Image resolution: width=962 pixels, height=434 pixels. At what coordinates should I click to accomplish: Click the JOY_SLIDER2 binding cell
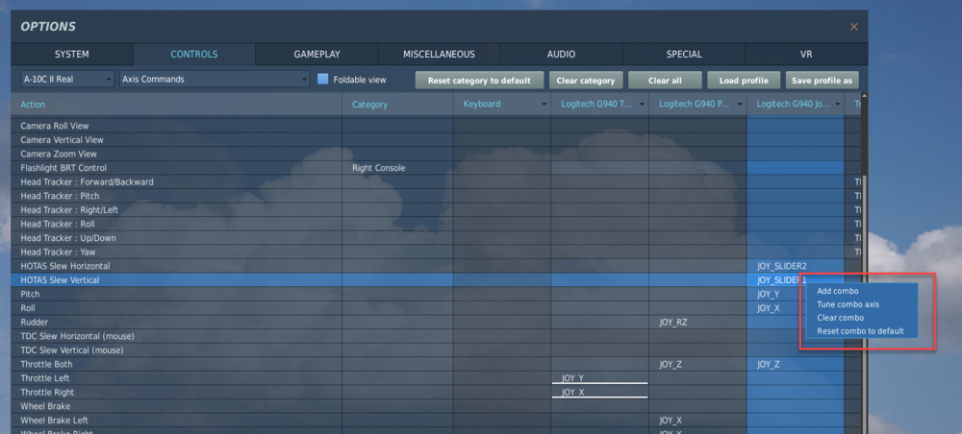pyautogui.click(x=796, y=266)
